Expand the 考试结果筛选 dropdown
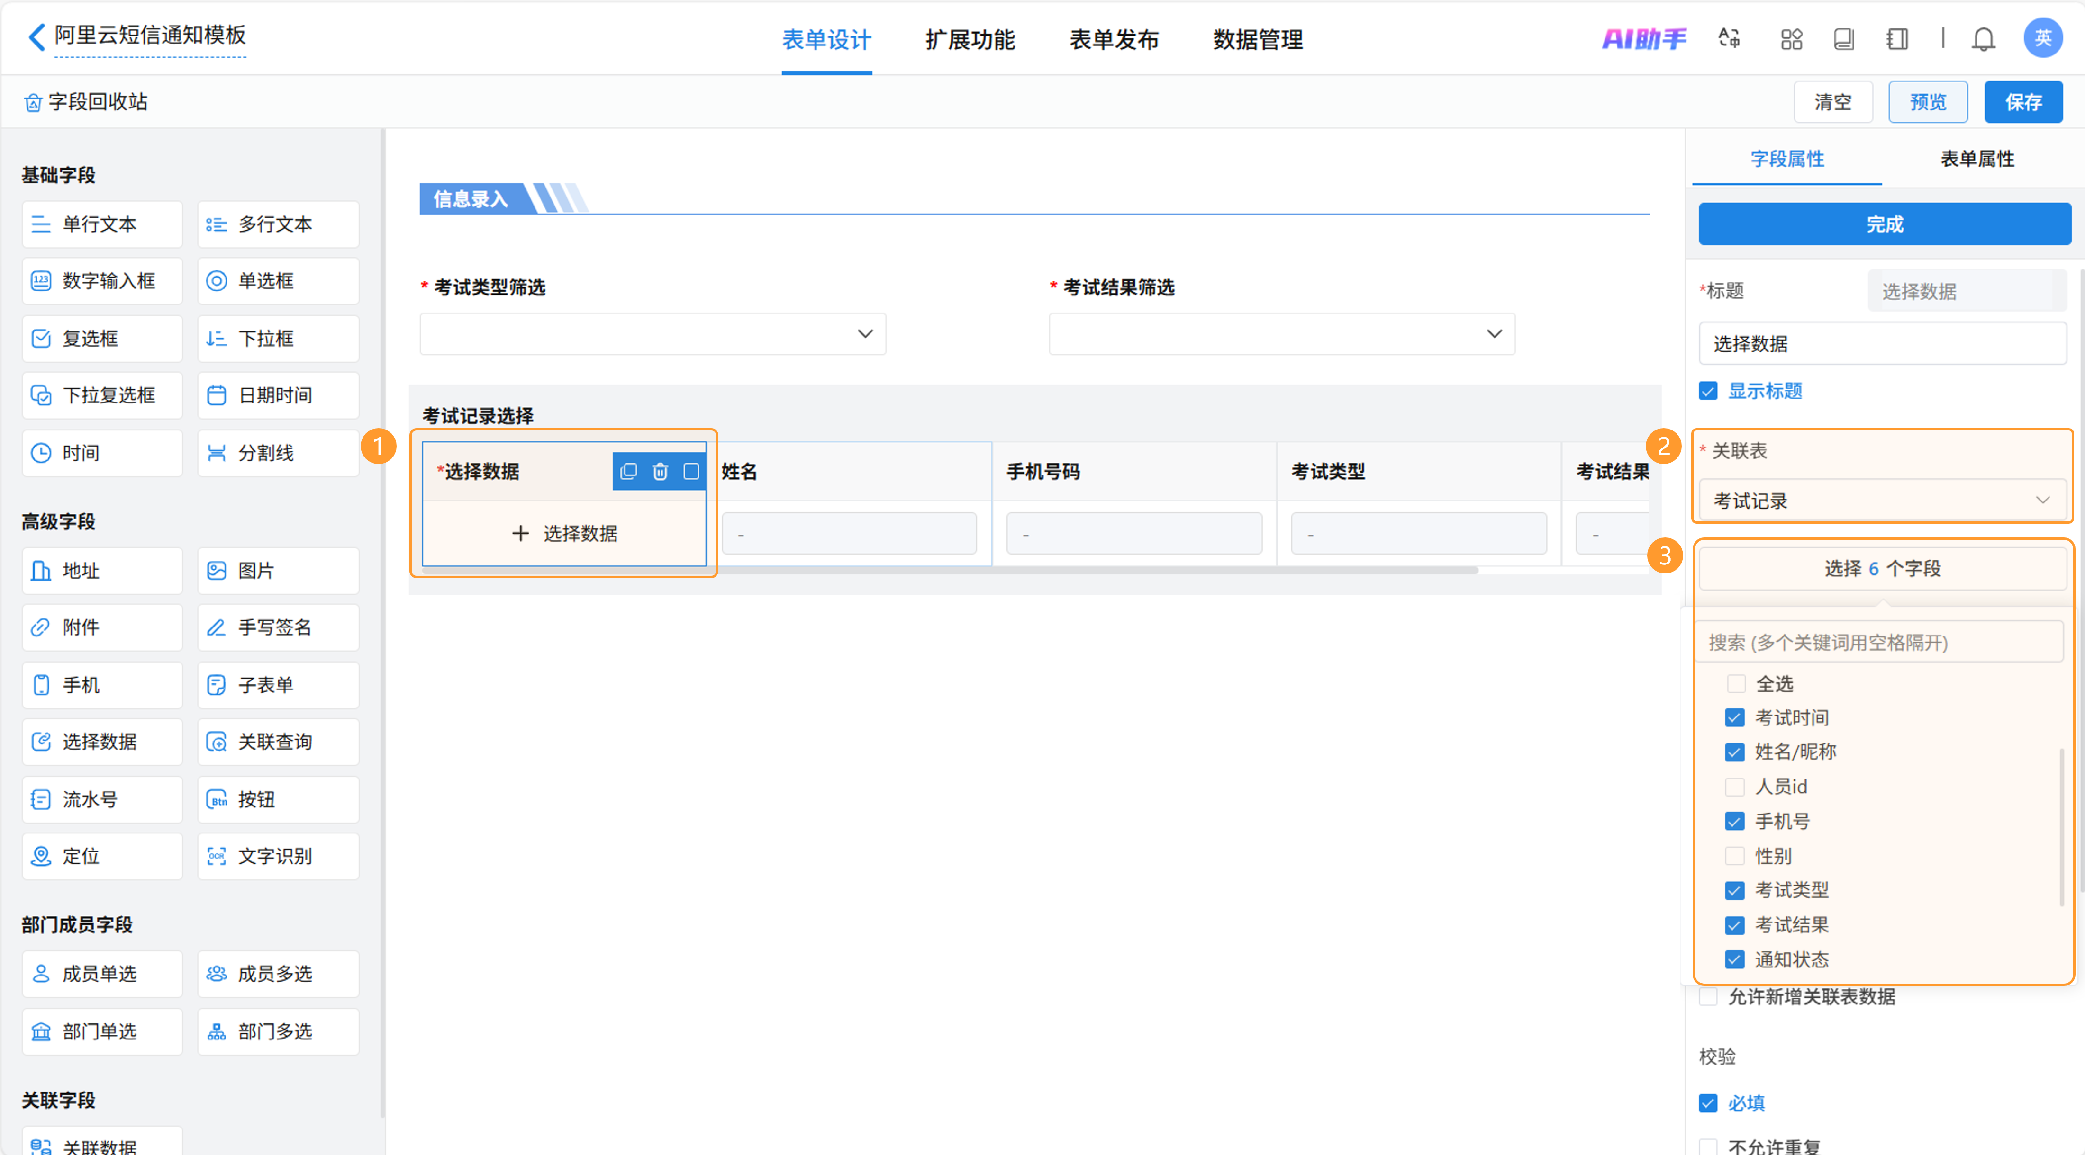Screen dimensions: 2085x1155 point(1281,334)
